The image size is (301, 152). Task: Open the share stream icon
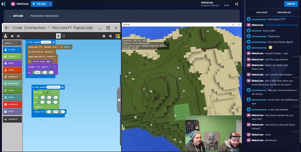[x=237, y=4]
